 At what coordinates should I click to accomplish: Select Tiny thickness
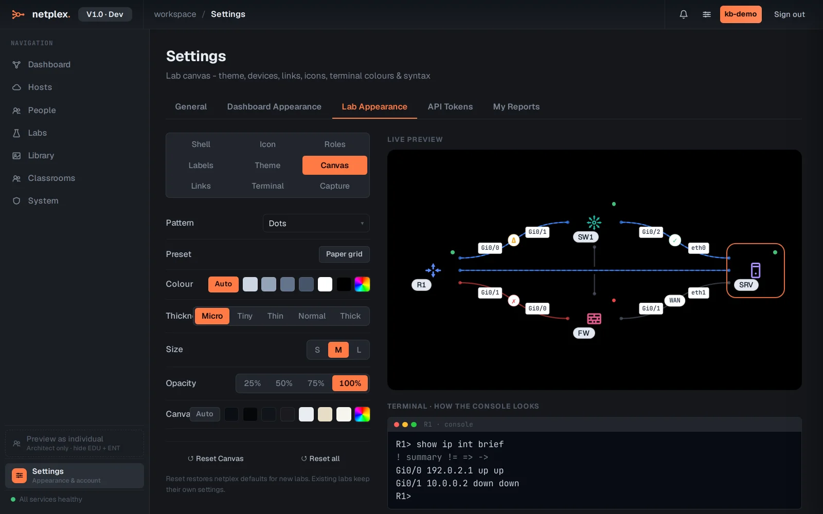click(245, 316)
